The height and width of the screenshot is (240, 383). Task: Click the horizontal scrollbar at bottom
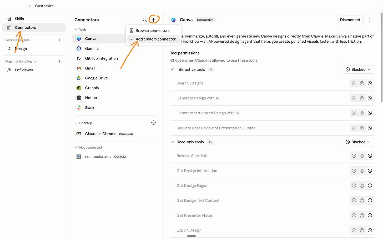pyautogui.click(x=191, y=236)
